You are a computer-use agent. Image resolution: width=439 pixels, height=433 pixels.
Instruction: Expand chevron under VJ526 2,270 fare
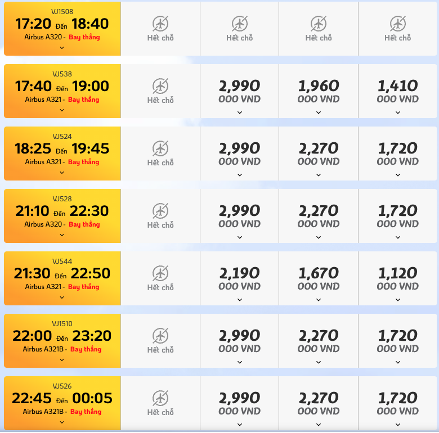[x=319, y=425]
